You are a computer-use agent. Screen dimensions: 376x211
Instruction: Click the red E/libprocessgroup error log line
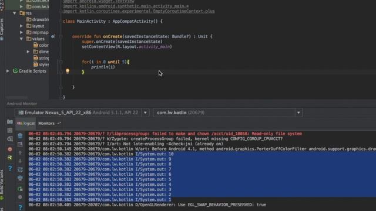[x=165, y=134]
